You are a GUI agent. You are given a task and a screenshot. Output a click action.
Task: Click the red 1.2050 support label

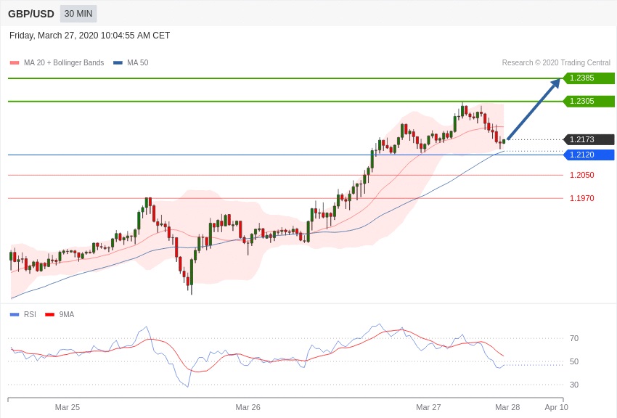click(581, 175)
